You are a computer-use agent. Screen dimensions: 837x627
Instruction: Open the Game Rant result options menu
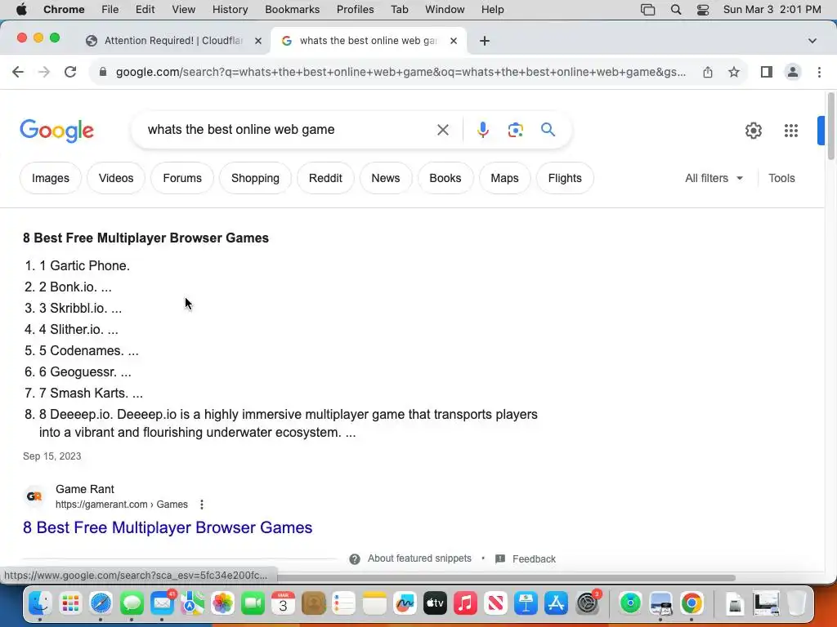[202, 505]
